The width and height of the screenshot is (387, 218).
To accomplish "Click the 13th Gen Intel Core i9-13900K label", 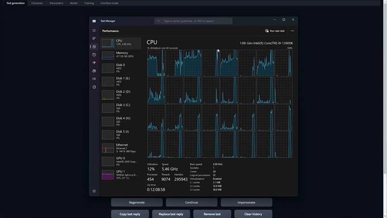I will (266, 43).
